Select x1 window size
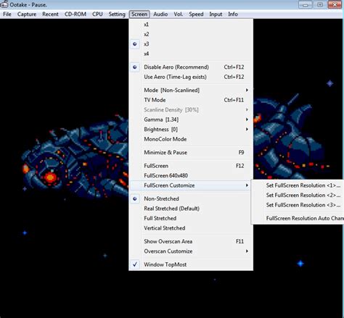This screenshot has height=318, width=344. 191,25
